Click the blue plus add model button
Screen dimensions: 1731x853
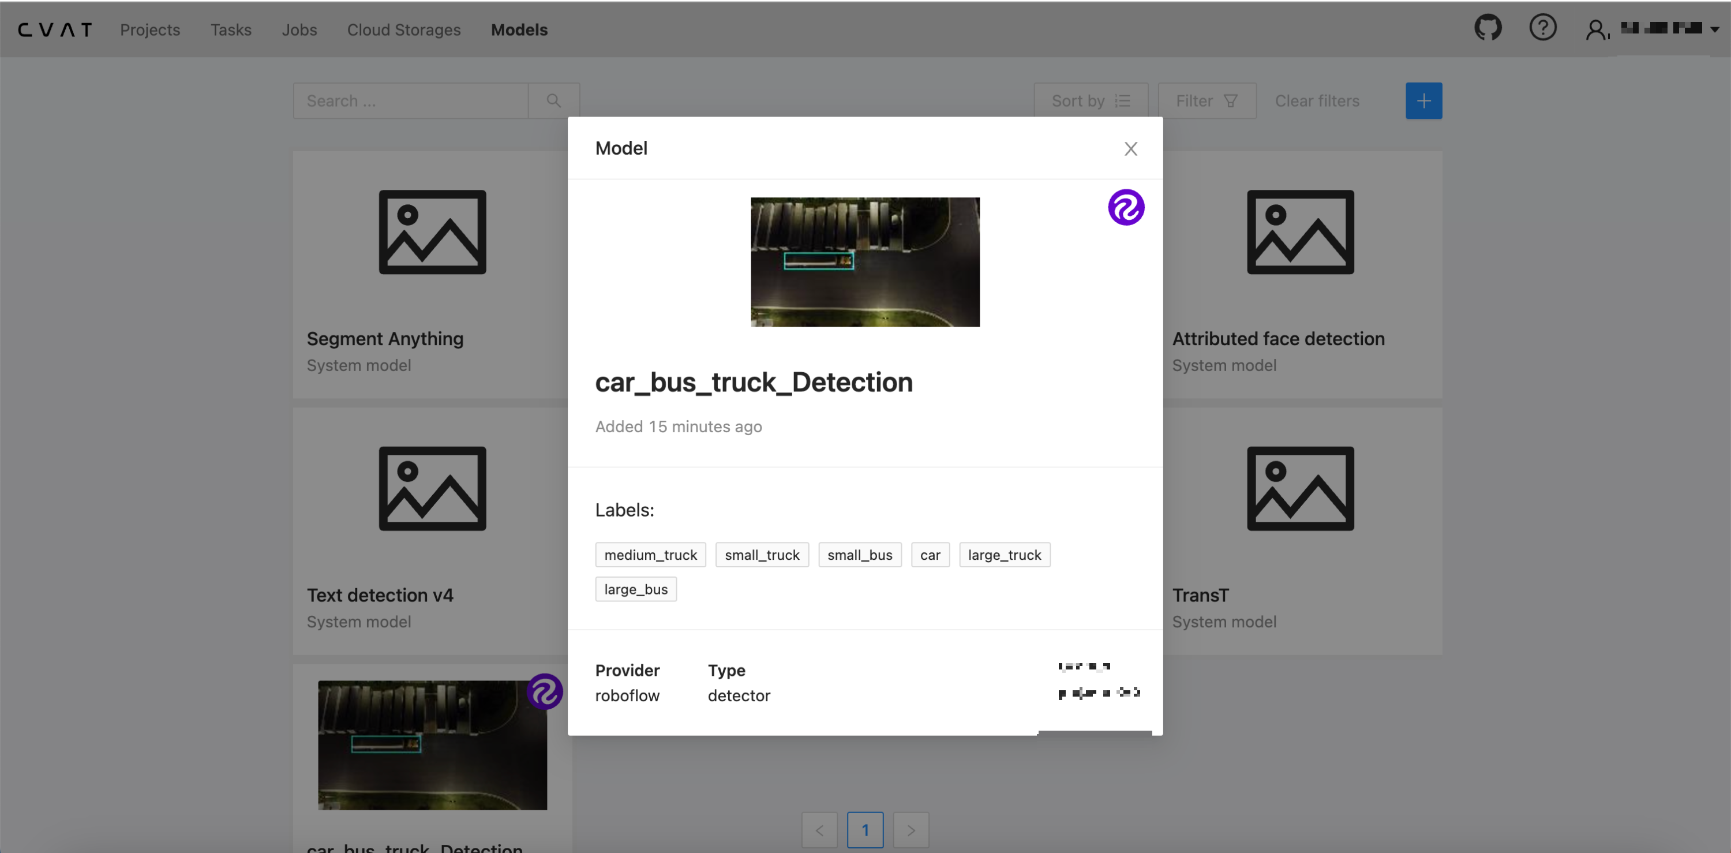coord(1423,101)
